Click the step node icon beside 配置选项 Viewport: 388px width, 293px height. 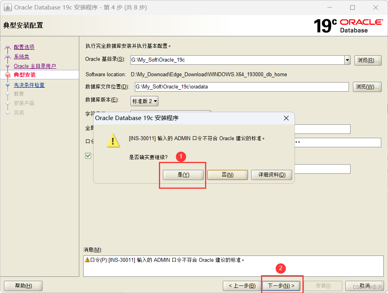(7, 47)
